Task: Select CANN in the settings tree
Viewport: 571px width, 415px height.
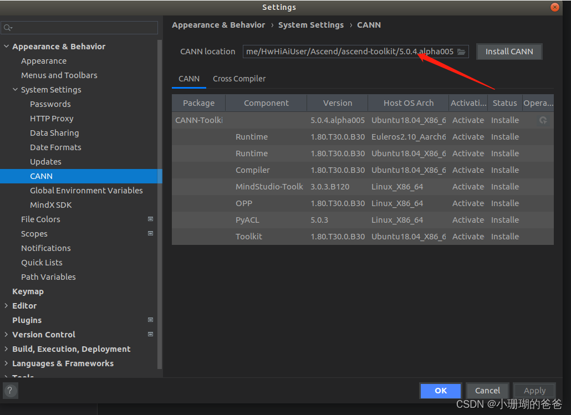Action: point(81,176)
